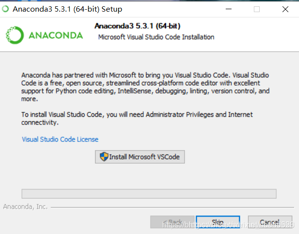Viewport: 299px width, 234px height.
Task: Click the bold Anaconda3 5.3.1 (64-bit) heading
Action: (x=137, y=26)
